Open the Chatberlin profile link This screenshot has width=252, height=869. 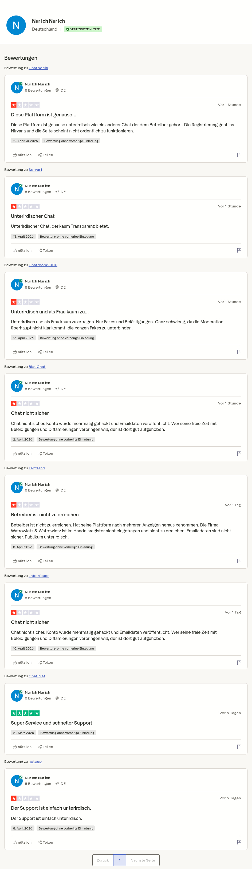pos(38,68)
